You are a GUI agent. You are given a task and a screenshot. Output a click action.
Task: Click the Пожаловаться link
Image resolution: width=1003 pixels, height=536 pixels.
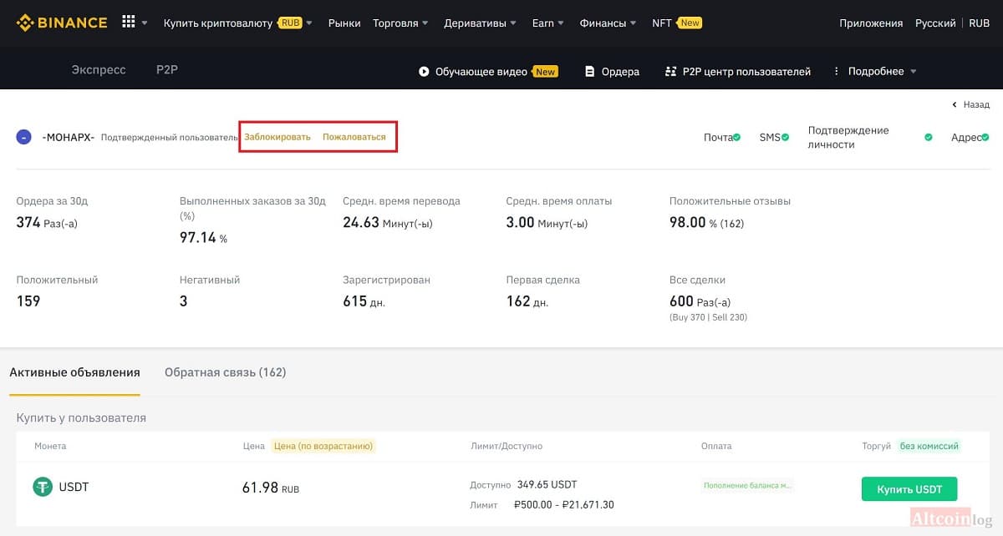pyautogui.click(x=354, y=137)
